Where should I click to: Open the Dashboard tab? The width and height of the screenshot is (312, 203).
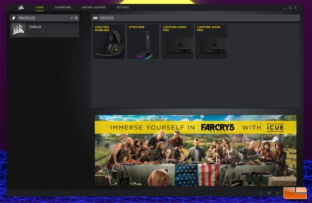click(63, 7)
